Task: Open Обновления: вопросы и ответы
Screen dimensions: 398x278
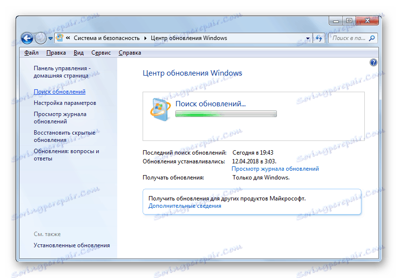Action: tap(66, 155)
